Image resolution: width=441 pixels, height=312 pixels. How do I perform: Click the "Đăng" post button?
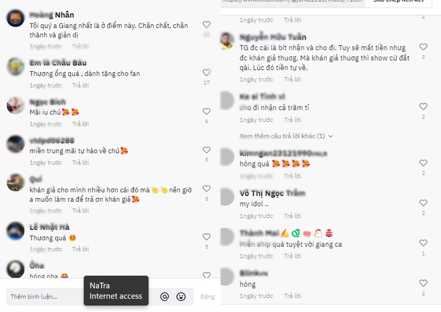tap(207, 297)
